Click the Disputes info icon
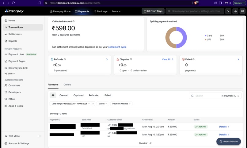The width and height of the screenshot is (247, 148). (131, 59)
